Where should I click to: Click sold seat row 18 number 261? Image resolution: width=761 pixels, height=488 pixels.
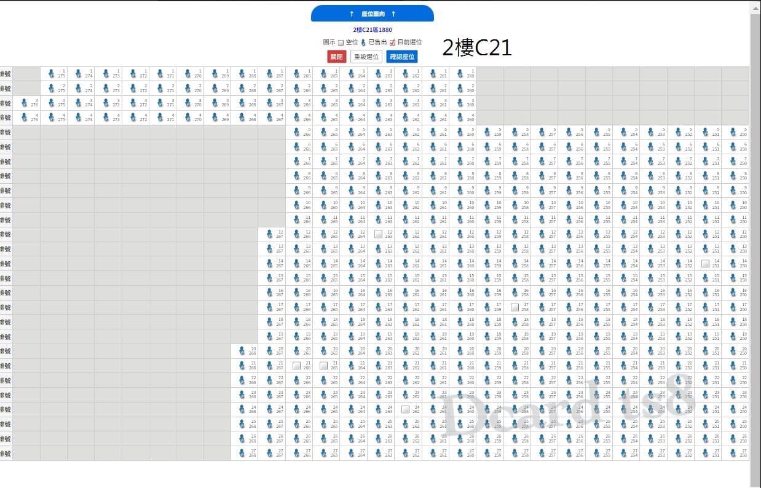(x=433, y=322)
